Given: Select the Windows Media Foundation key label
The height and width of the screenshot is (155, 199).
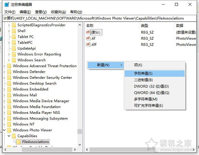Looking at the screenshot, I should click(x=37, y=107).
